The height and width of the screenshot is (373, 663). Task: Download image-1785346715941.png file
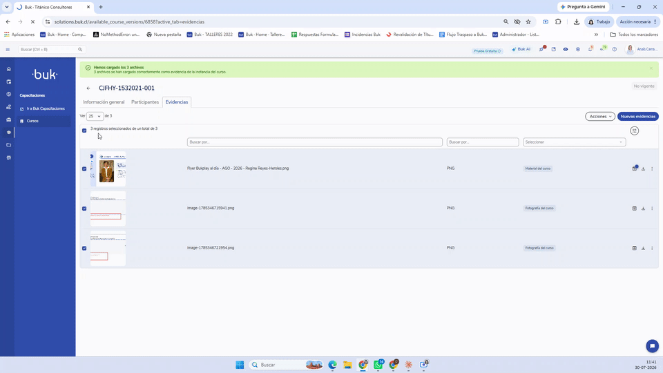coord(643,209)
